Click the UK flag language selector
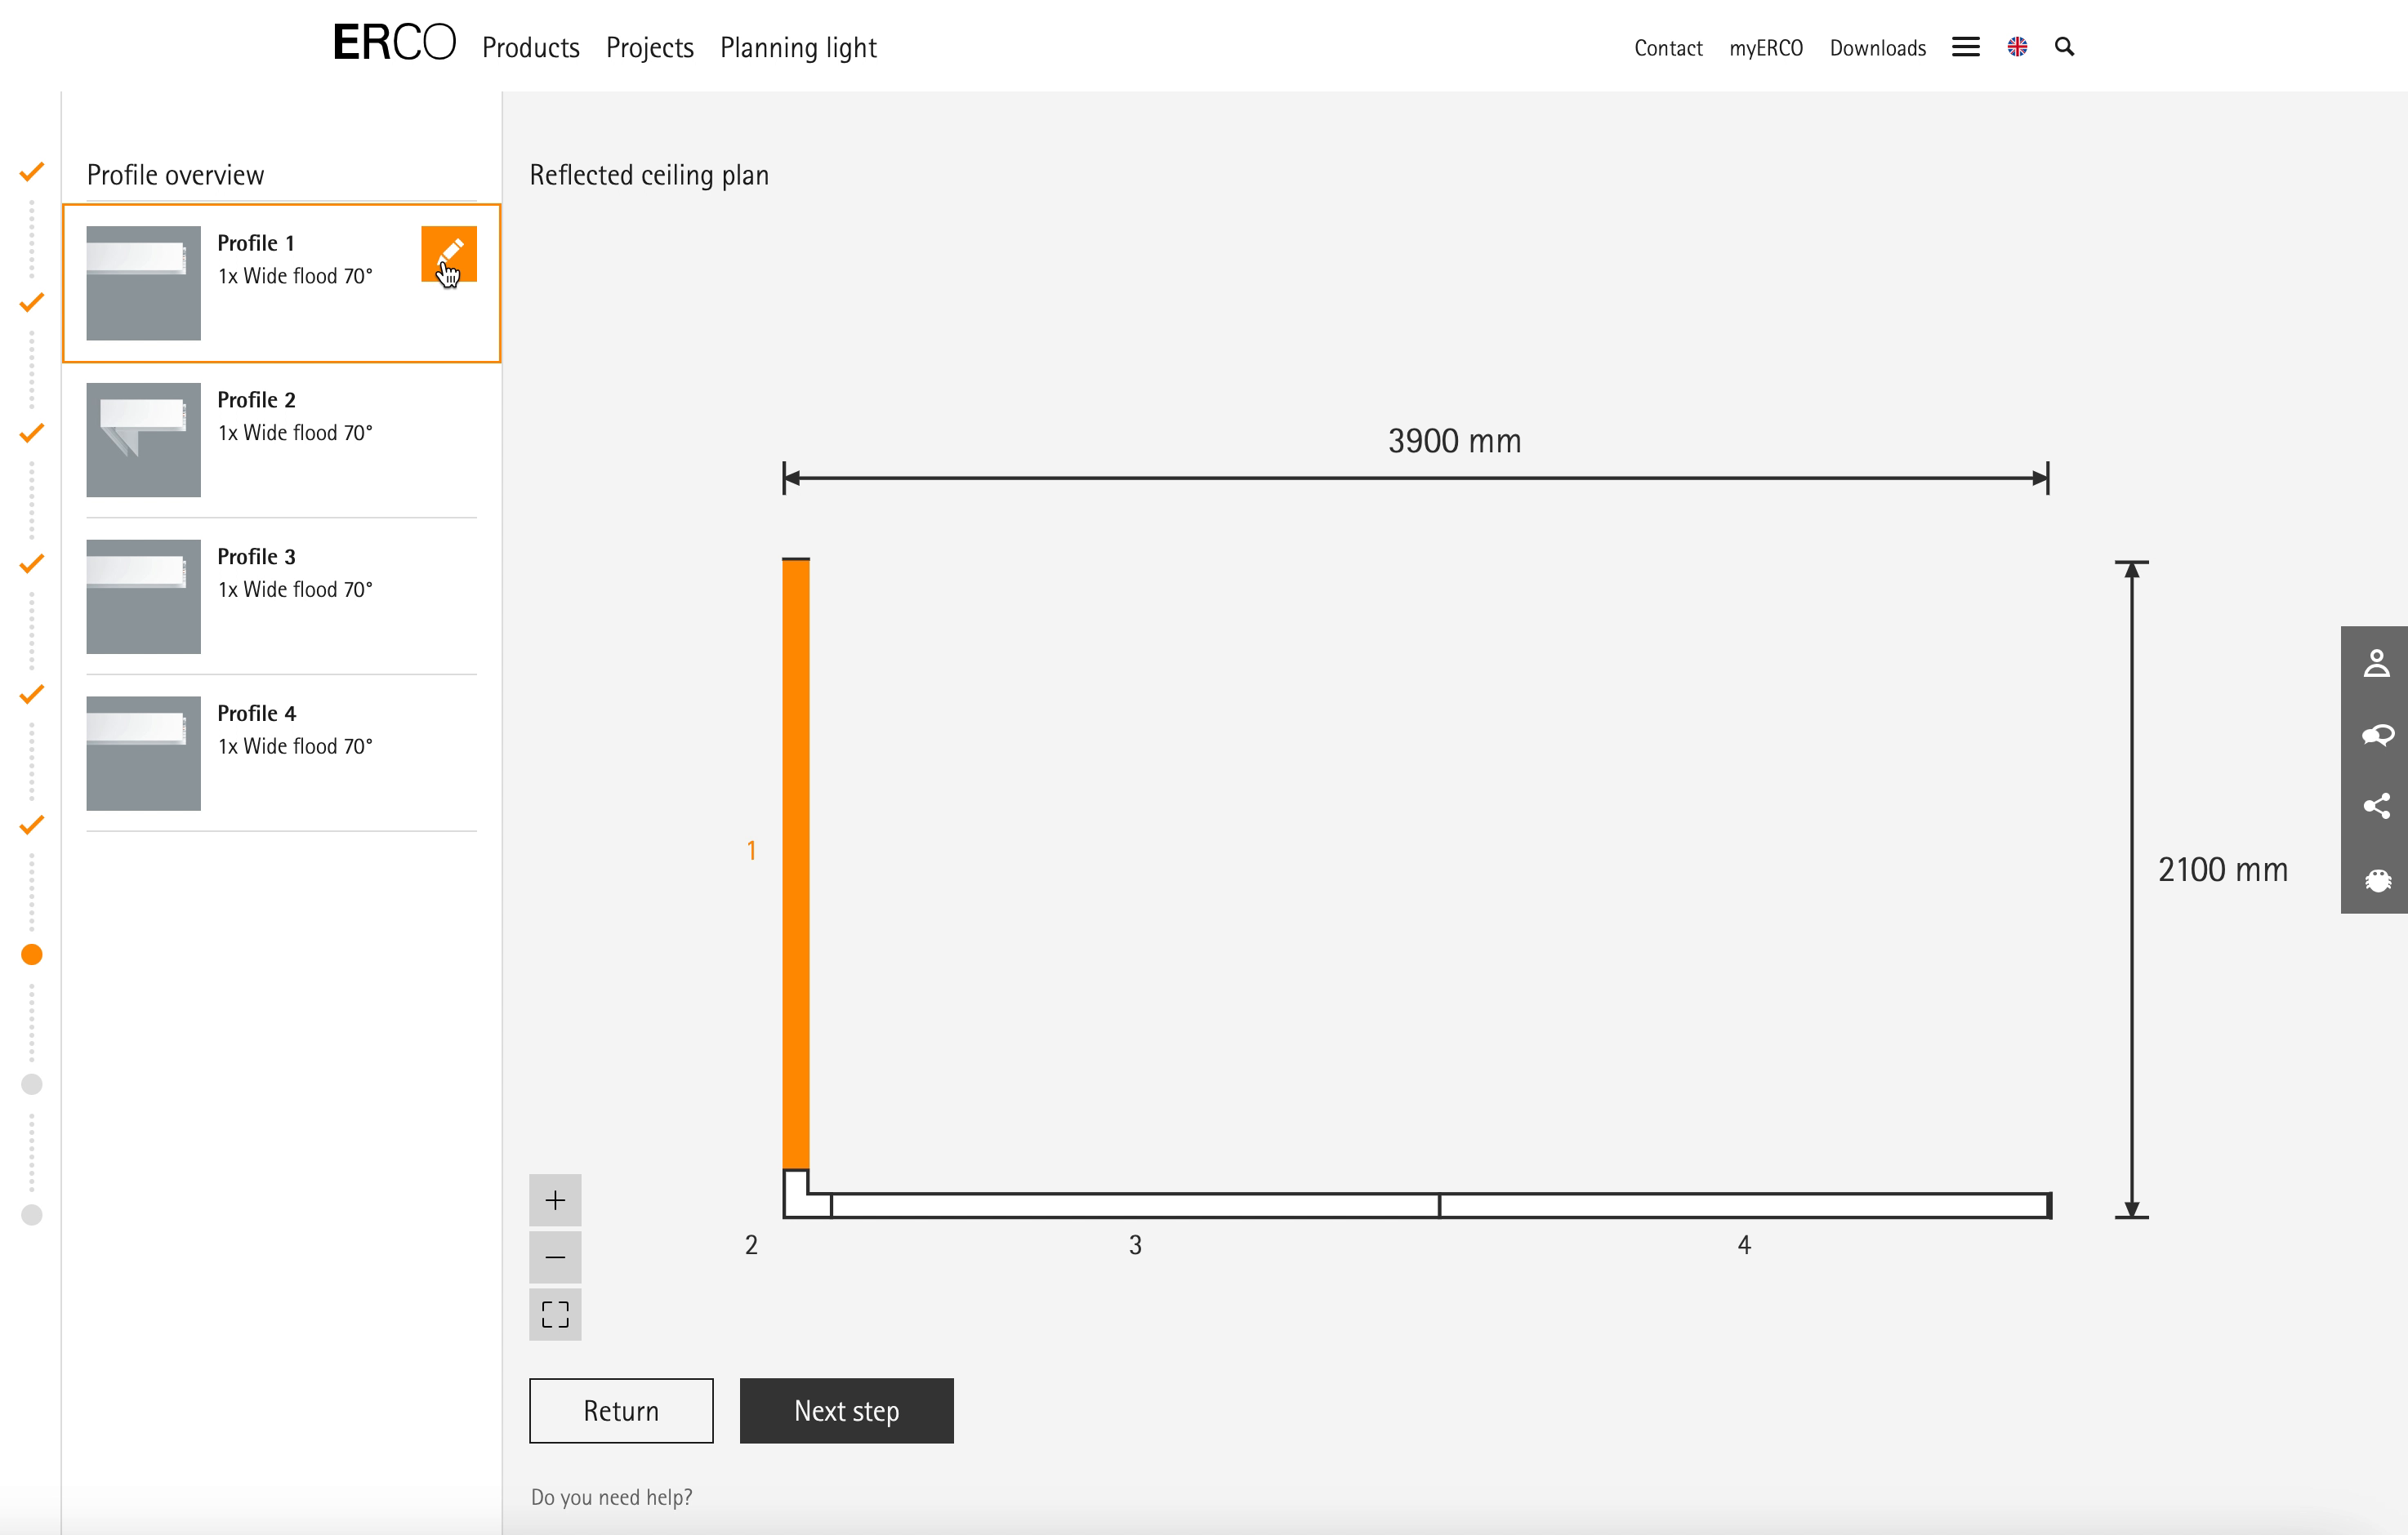This screenshot has height=1535, width=2408. [2017, 47]
